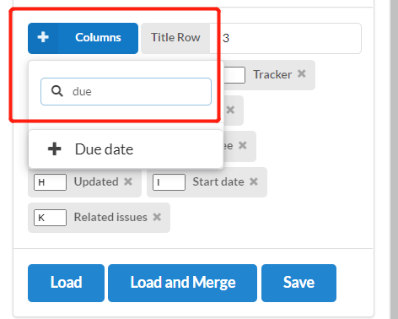Edit the column letter box for Updated
The width and height of the screenshot is (398, 319).
pos(50,182)
